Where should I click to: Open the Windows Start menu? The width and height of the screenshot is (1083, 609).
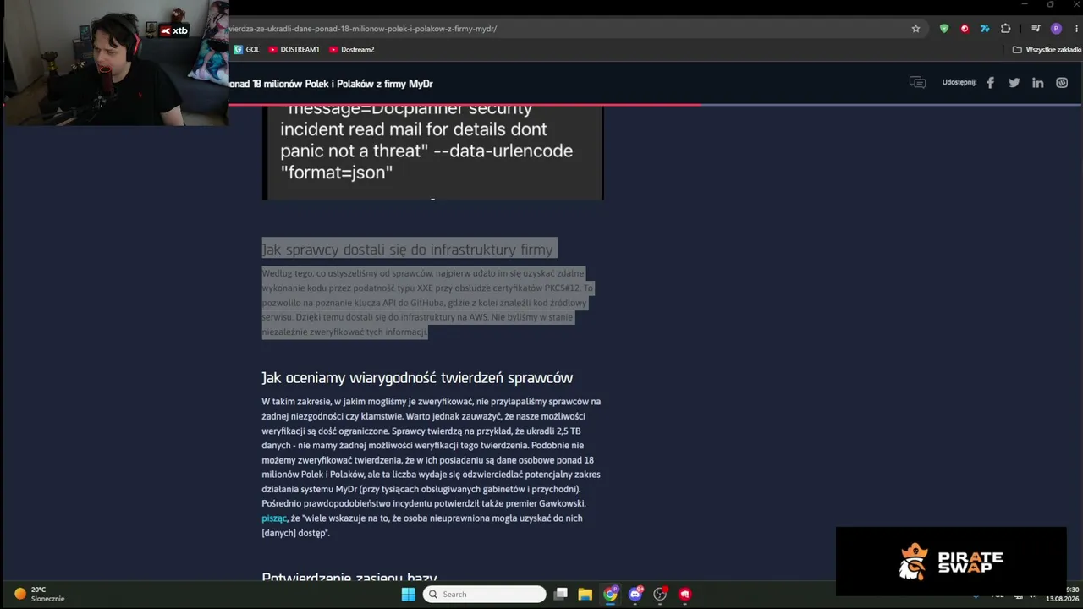pos(408,594)
